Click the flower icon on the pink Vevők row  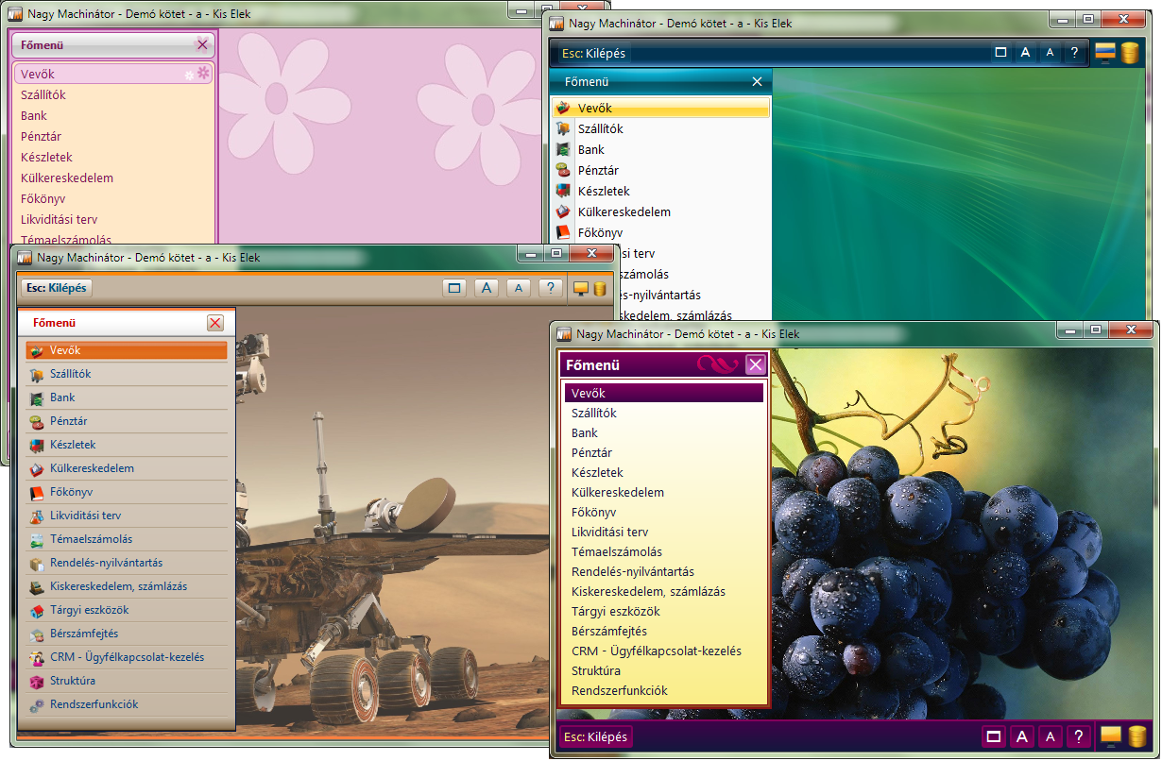click(202, 73)
